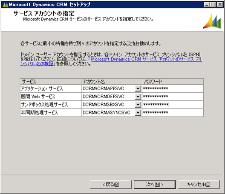The width and height of the screenshot is (225, 194).
Task: Click the 非同期処理サービス password field
Action: point(173,113)
